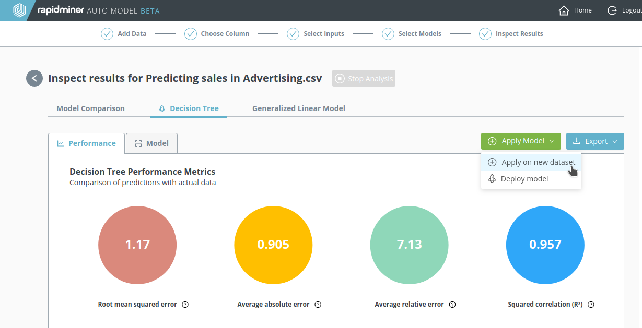Open the Generalized Linear Model tab
Viewport: 642px width, 328px height.
pyautogui.click(x=298, y=108)
